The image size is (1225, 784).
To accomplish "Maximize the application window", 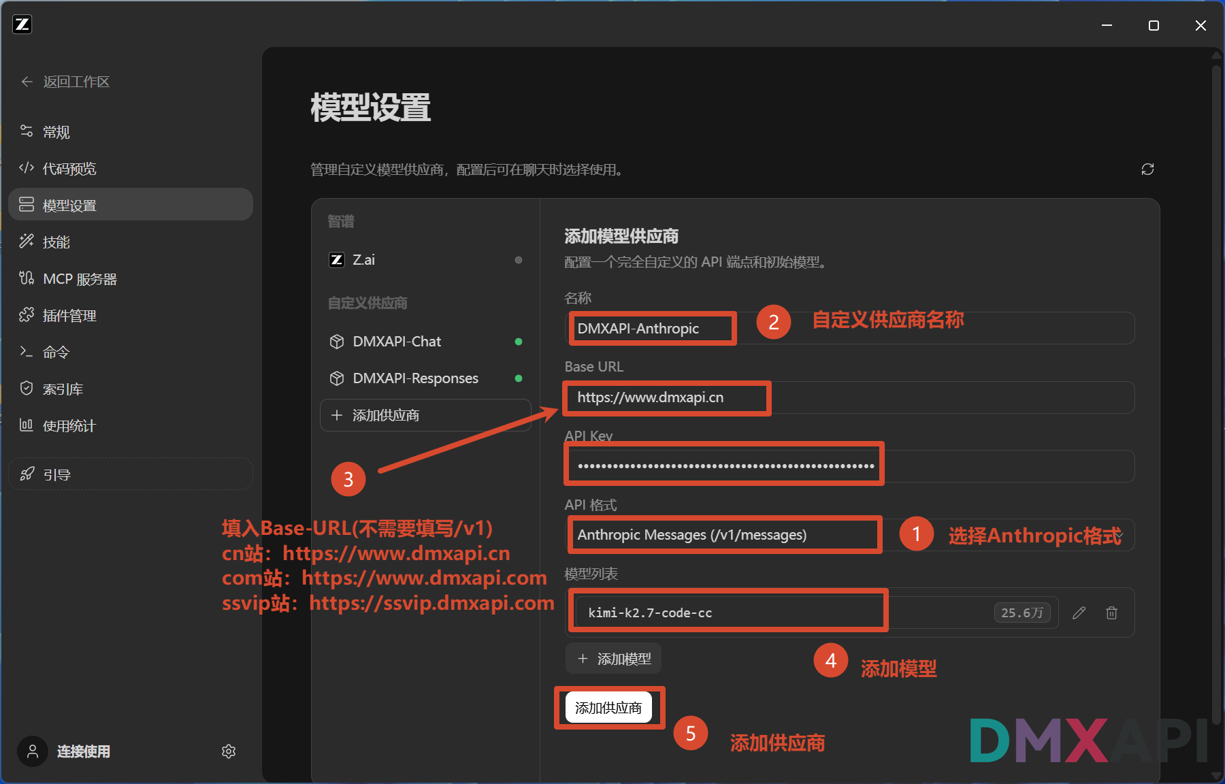I will pyautogui.click(x=1154, y=25).
